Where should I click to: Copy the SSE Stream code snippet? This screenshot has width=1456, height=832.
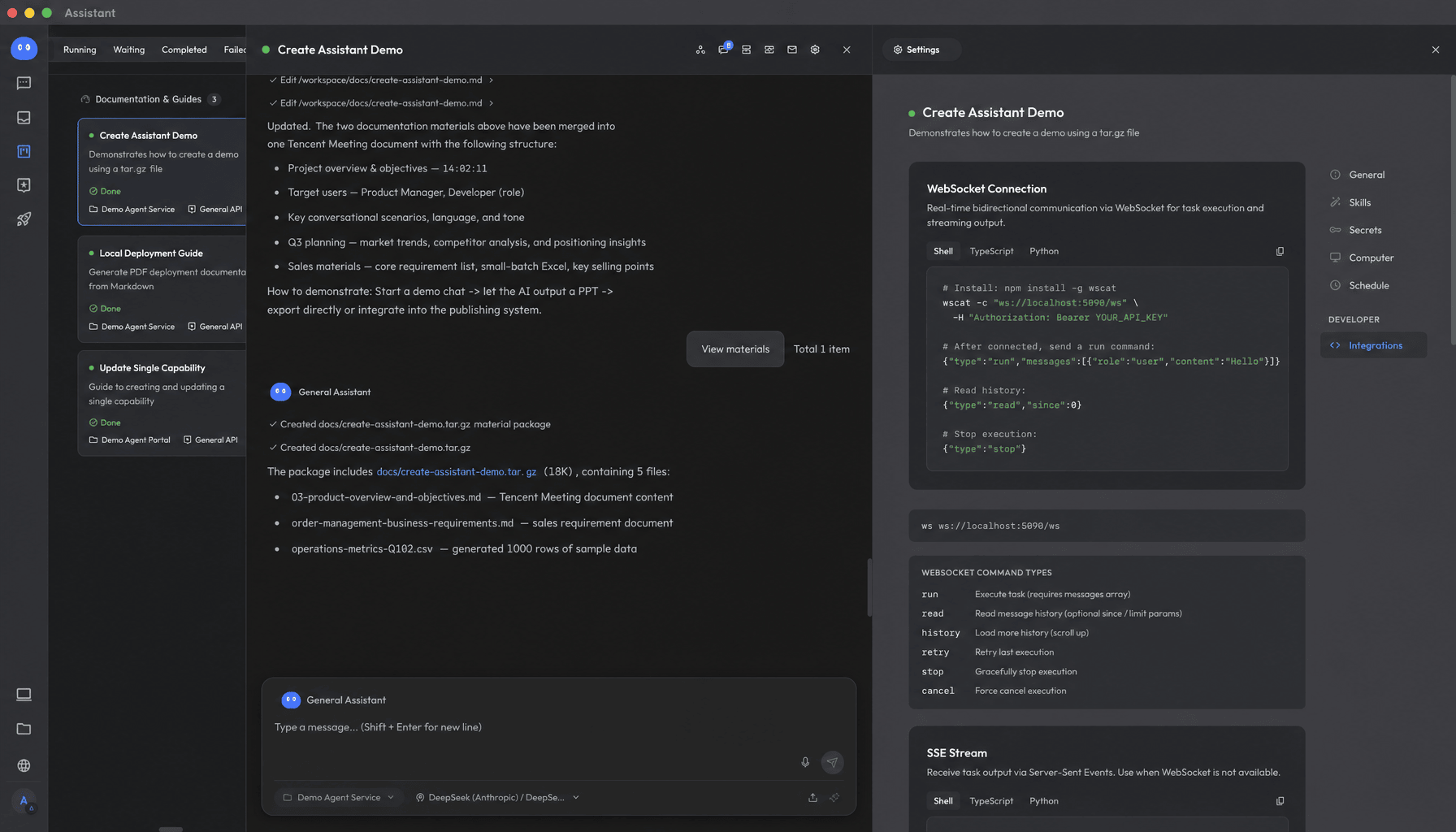1280,801
